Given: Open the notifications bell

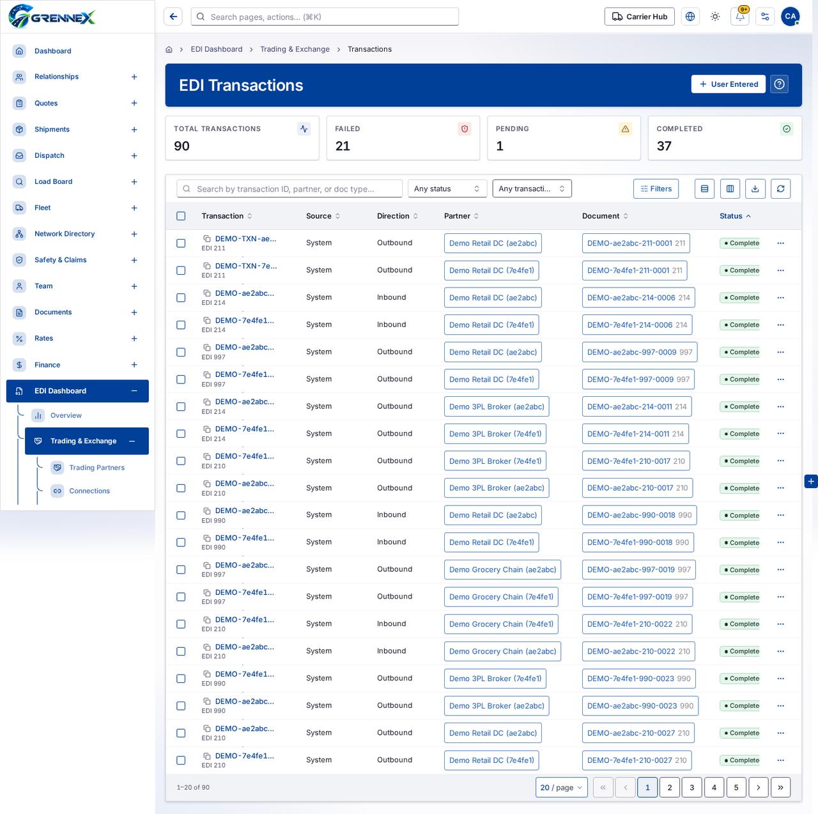Looking at the screenshot, I should coord(740,17).
